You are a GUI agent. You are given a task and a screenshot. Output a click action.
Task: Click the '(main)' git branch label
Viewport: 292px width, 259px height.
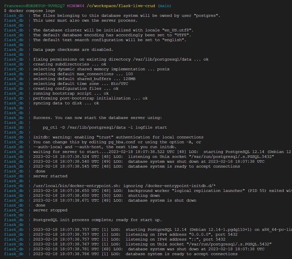[x=165, y=6]
